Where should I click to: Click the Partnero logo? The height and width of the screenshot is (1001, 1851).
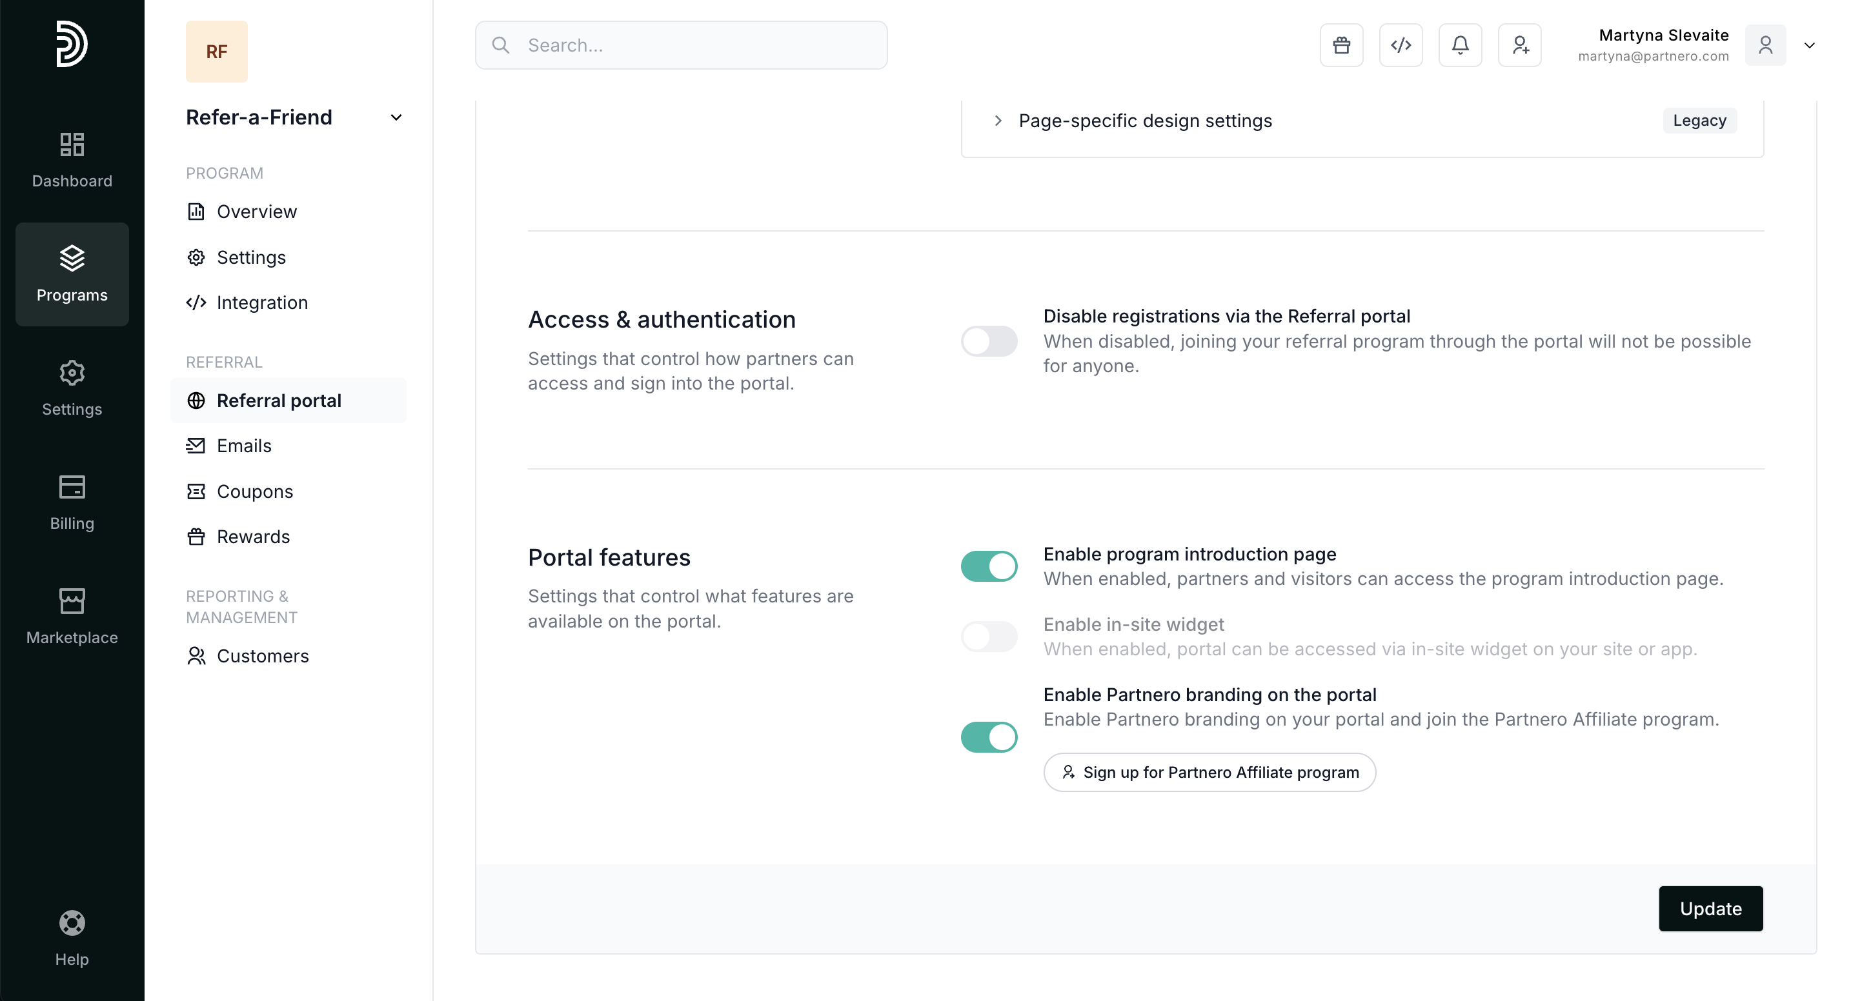click(x=72, y=44)
